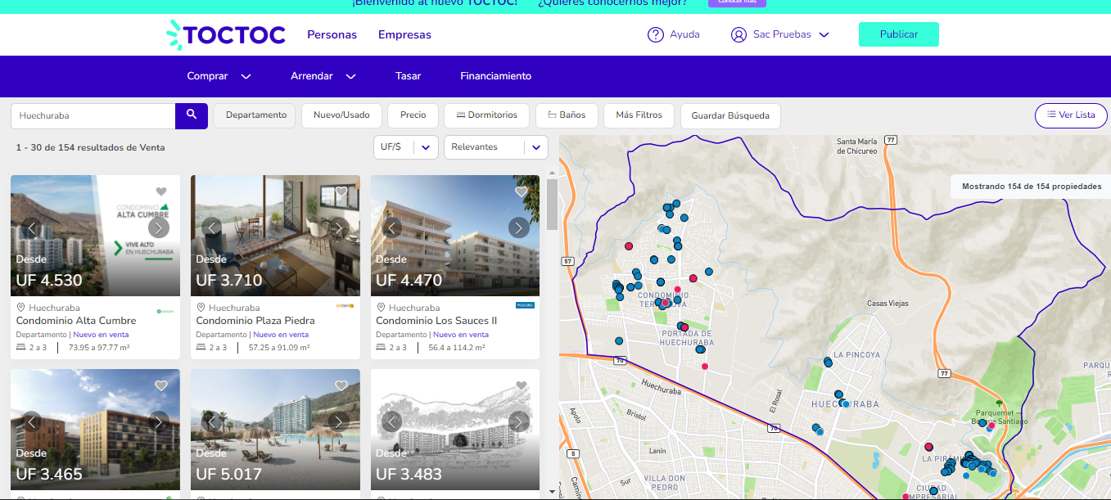The height and width of the screenshot is (500, 1111).
Task: Click the Sac Pruebas user avatar icon
Action: [x=738, y=35]
